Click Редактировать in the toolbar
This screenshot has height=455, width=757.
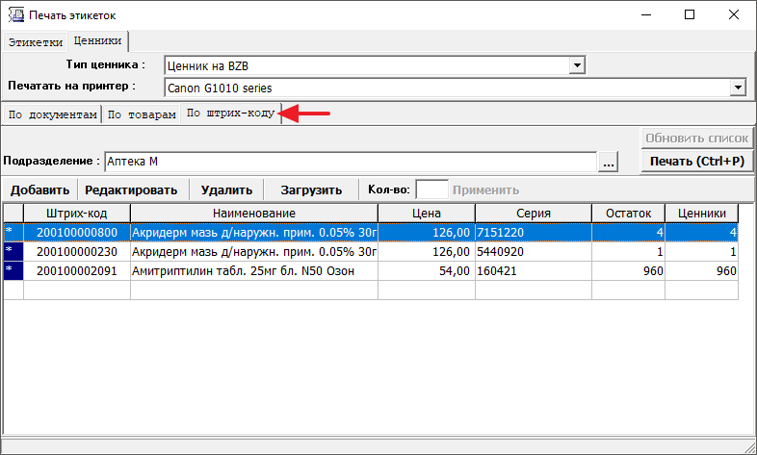coord(131,190)
